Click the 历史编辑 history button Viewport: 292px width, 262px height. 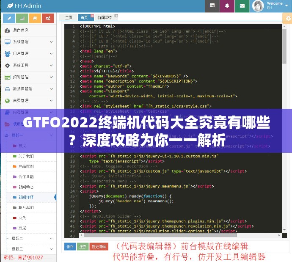(x=99, y=247)
